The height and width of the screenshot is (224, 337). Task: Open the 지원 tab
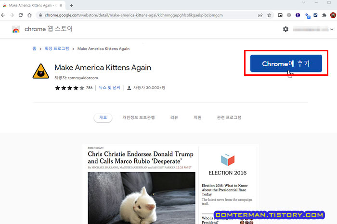pyautogui.click(x=197, y=118)
